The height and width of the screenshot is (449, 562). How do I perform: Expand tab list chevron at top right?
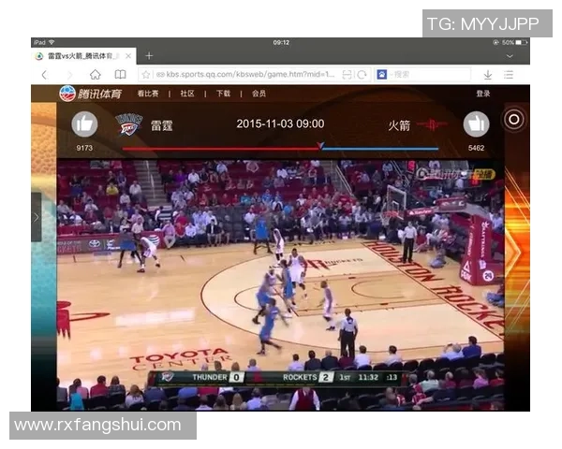click(x=510, y=56)
